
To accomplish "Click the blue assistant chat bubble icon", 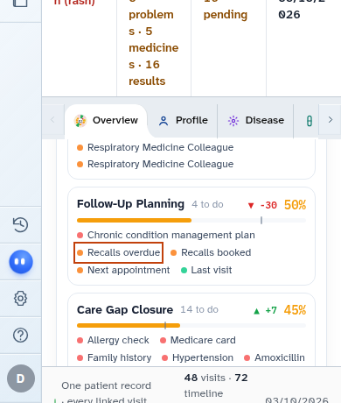I will coord(21,262).
